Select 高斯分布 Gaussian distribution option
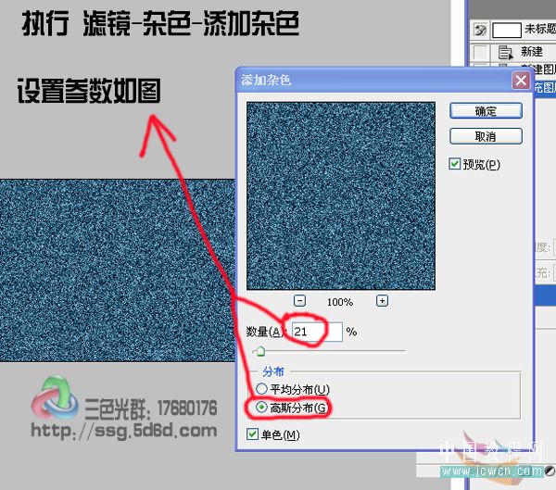The height and width of the screenshot is (490, 556). [261, 408]
